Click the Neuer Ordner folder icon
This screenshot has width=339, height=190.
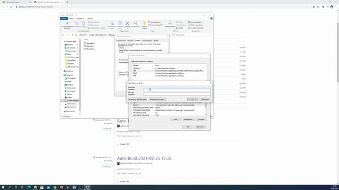pos(145,23)
